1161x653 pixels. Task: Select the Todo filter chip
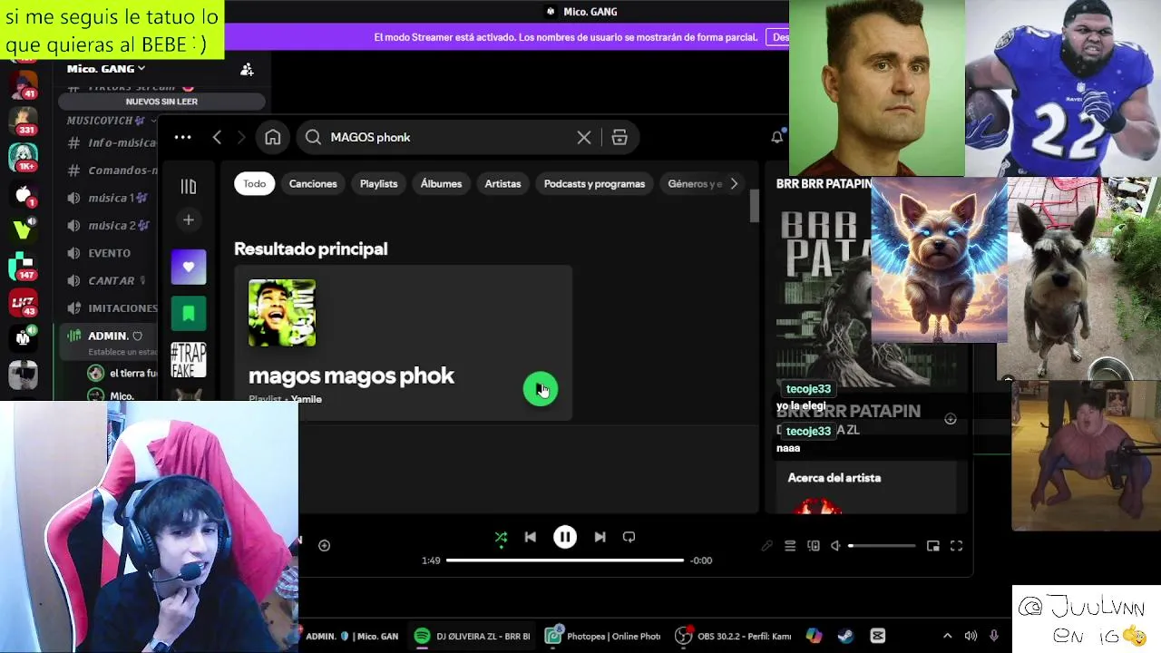[254, 183]
